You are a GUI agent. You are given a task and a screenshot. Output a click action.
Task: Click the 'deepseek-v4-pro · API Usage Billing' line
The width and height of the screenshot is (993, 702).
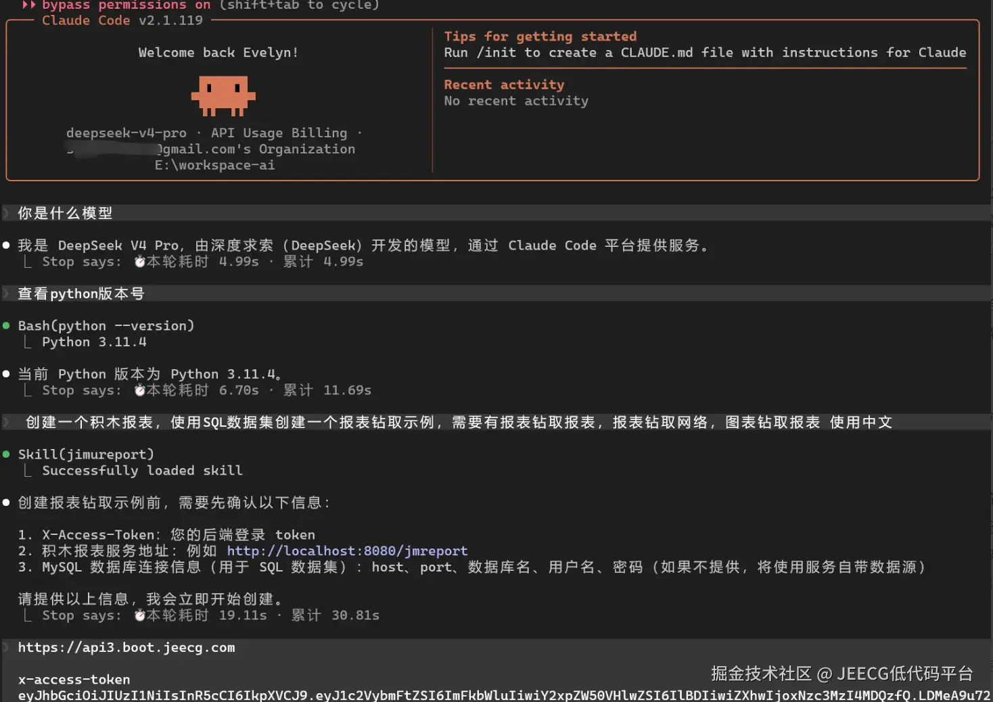(x=214, y=133)
